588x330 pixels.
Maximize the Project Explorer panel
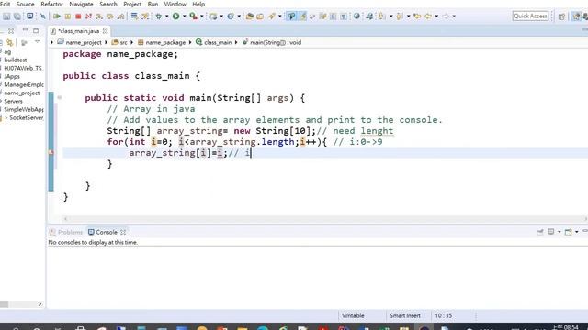point(36,30)
